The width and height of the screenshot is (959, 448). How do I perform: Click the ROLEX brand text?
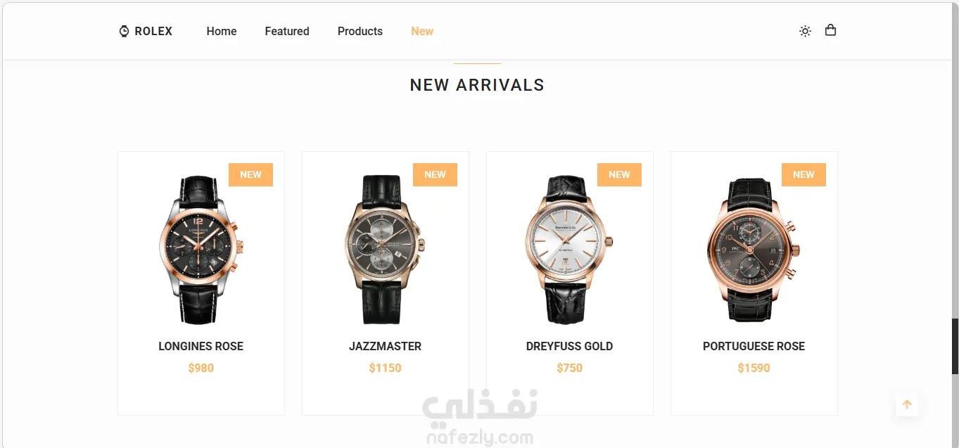tap(153, 31)
